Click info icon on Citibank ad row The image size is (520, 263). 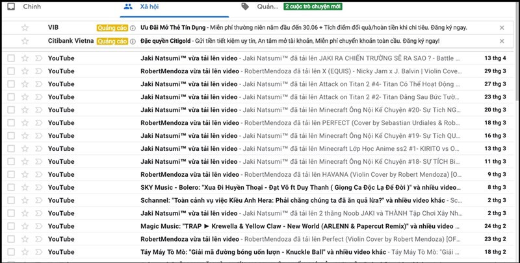click(133, 41)
